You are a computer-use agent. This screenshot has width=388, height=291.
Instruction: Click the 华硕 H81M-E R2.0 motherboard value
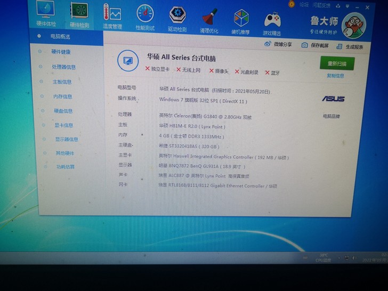tap(192, 126)
